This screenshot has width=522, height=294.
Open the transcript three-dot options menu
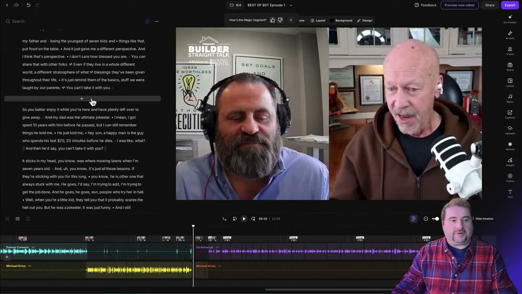click(x=157, y=21)
